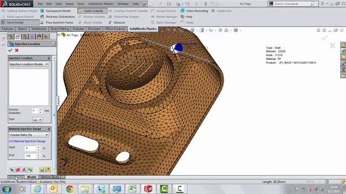Toggle Cavity Visibility
Image resolution: width=346 pixels, height=194 pixels.
click(92, 11)
